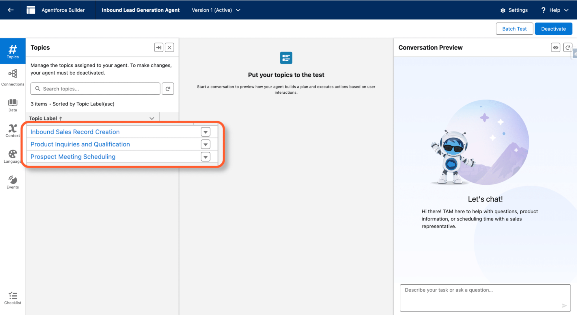
Task: Toggle the Conversation Preview eye icon
Action: pyautogui.click(x=555, y=47)
